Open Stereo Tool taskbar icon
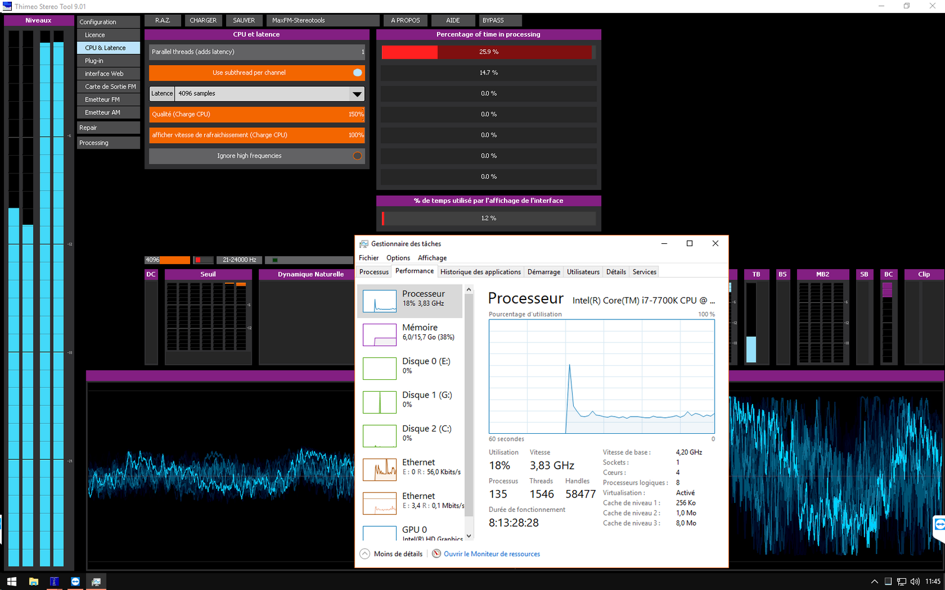945x590 pixels. point(54,581)
